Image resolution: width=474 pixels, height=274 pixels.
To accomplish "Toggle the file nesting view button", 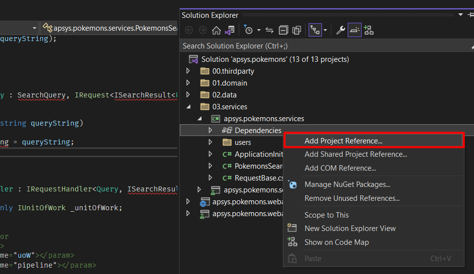I will pos(315,30).
